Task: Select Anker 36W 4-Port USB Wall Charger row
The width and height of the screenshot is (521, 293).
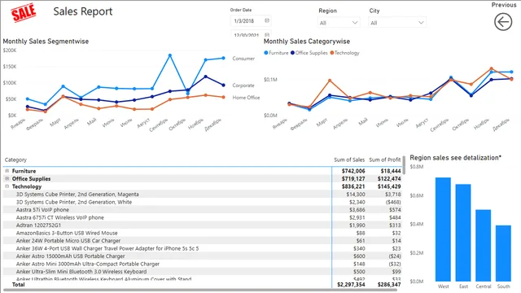Action: pyautogui.click(x=202, y=248)
